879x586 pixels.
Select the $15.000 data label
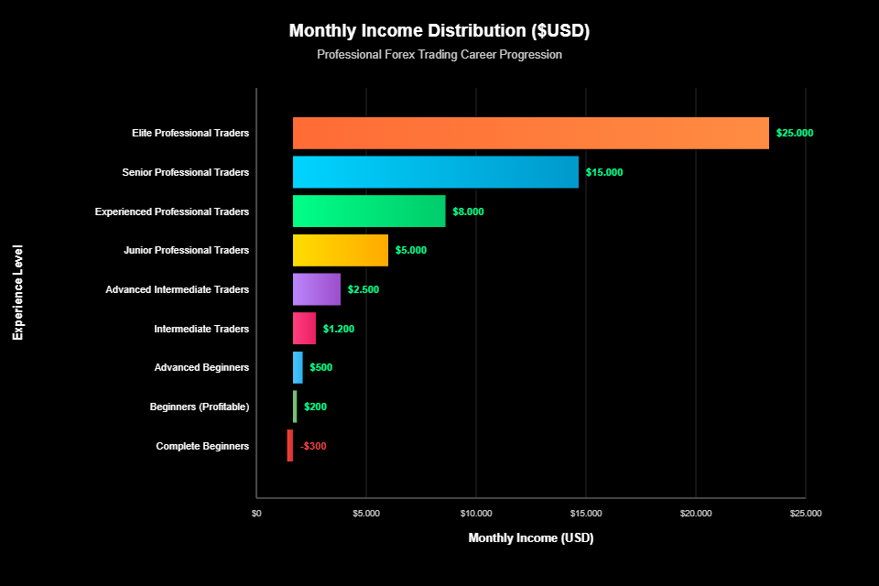coord(603,172)
